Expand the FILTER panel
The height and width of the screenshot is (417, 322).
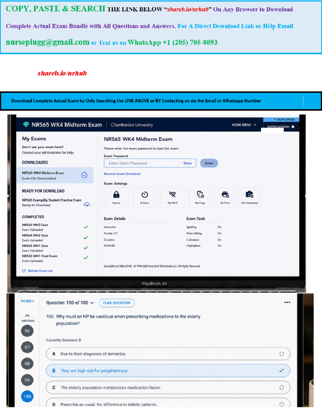[x=27, y=301]
